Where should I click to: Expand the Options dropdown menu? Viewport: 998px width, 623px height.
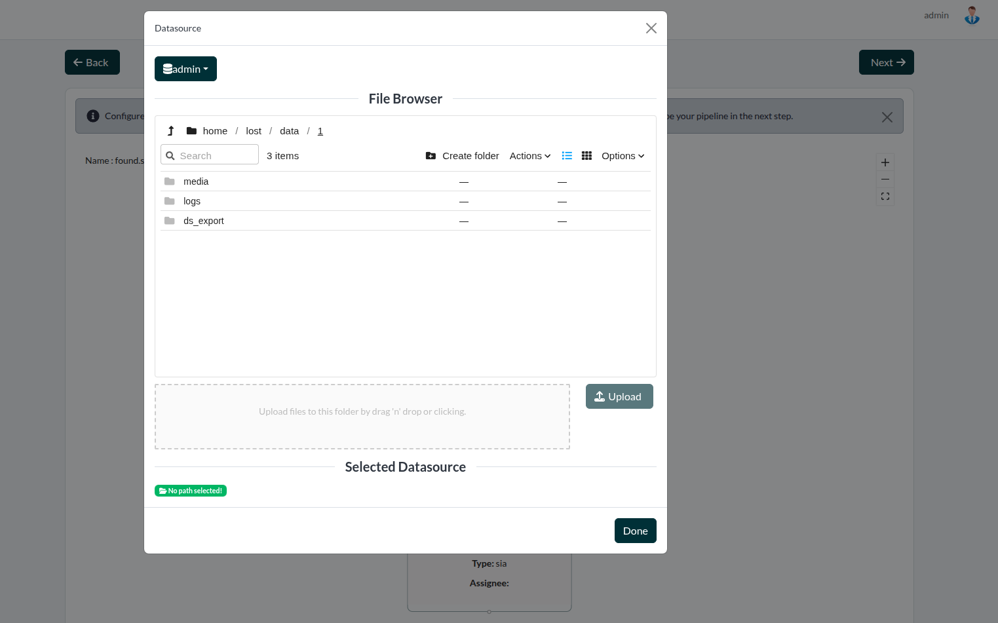coord(623,156)
